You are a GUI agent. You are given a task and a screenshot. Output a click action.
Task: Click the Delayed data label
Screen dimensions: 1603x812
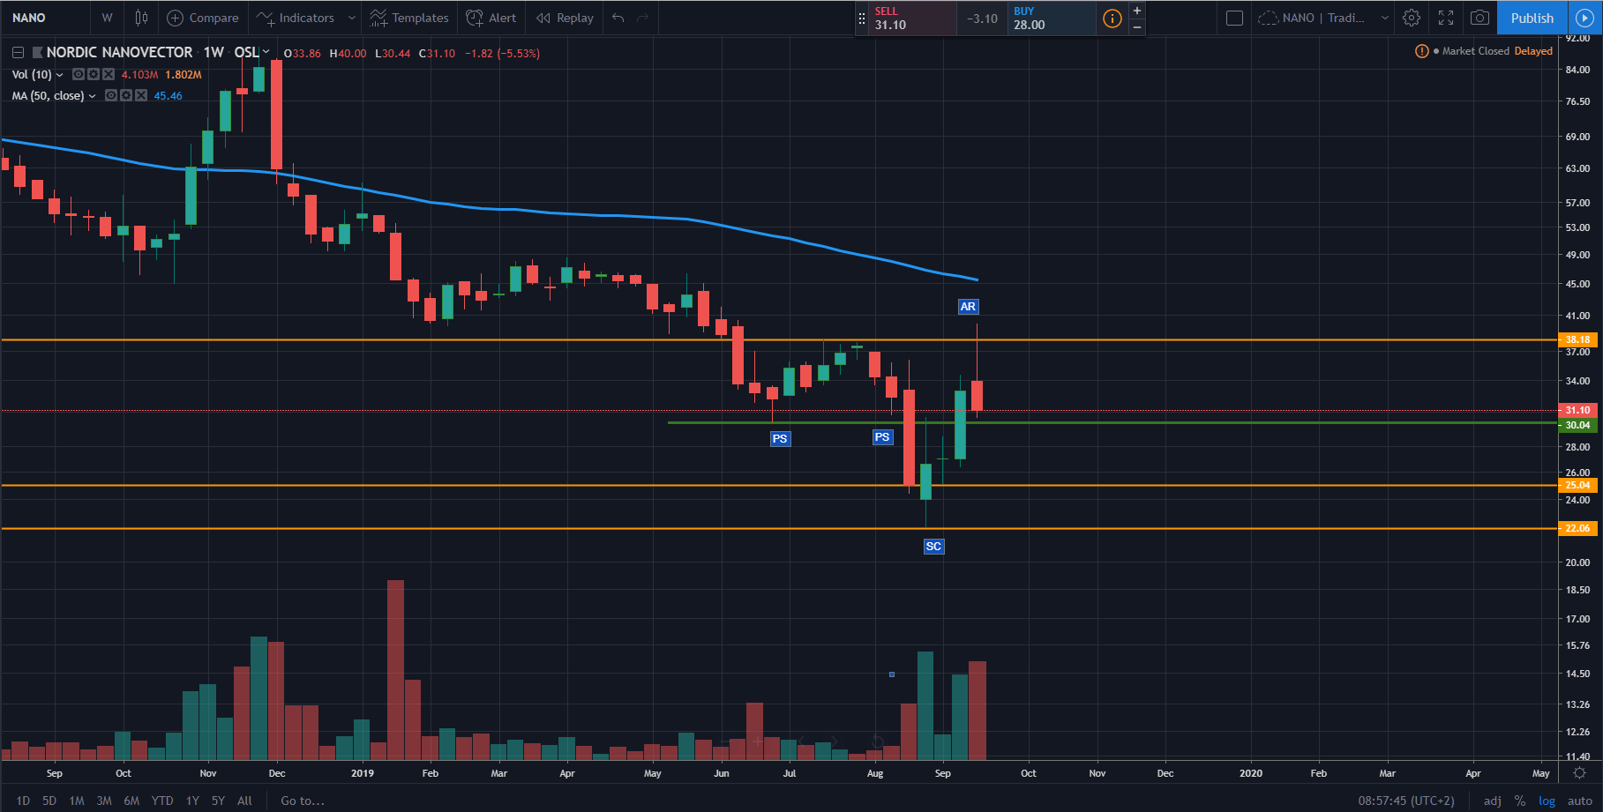pos(1533,51)
